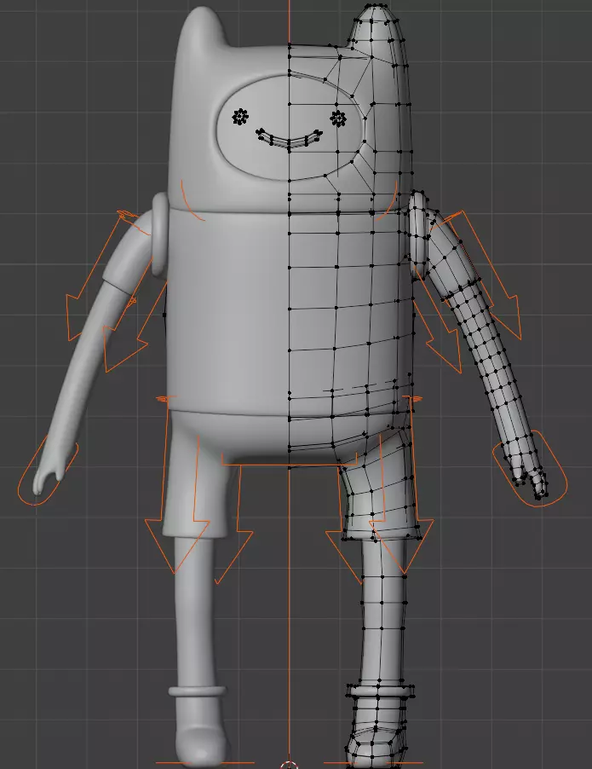Screen dimensions: 592x769
Task: Select the eye vertices on the smooth-shaded half
Action: pyautogui.click(x=240, y=117)
